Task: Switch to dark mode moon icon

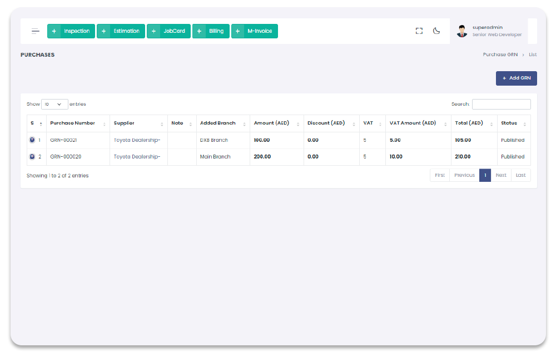Action: pyautogui.click(x=436, y=31)
